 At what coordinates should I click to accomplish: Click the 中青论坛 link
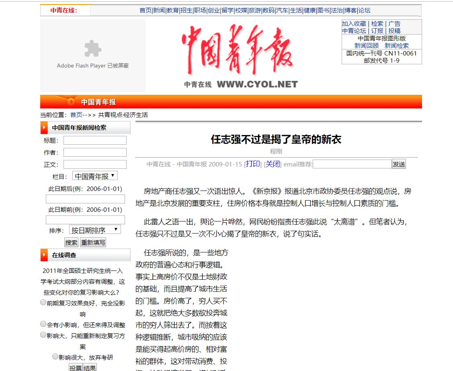[x=354, y=31]
